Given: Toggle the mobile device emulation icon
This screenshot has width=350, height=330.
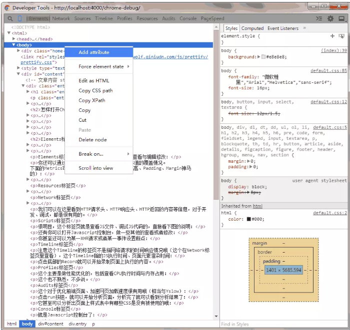Looking at the screenshot, I should 20,18.
